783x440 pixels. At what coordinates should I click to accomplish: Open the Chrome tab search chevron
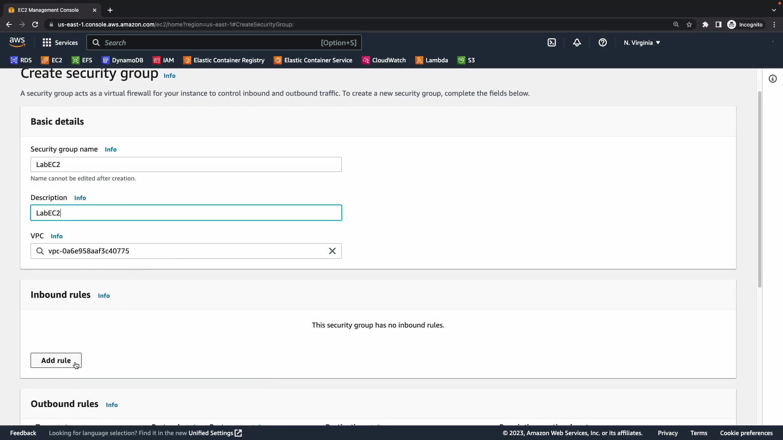pyautogui.click(x=774, y=10)
